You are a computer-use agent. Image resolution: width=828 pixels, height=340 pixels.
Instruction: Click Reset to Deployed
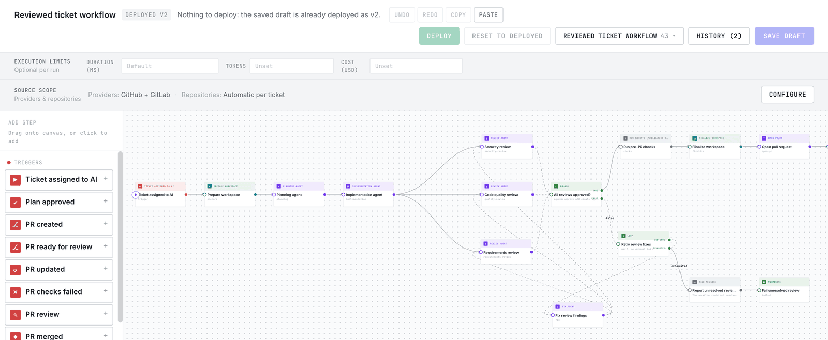[507, 36]
